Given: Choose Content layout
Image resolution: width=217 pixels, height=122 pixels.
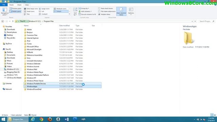Looking at the screenshot, I should coord(43,14).
